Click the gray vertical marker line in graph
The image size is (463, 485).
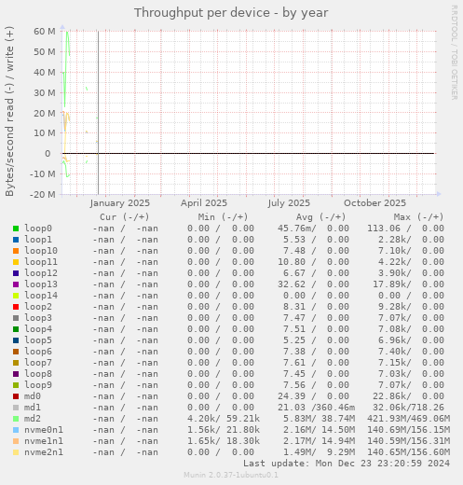[98, 113]
